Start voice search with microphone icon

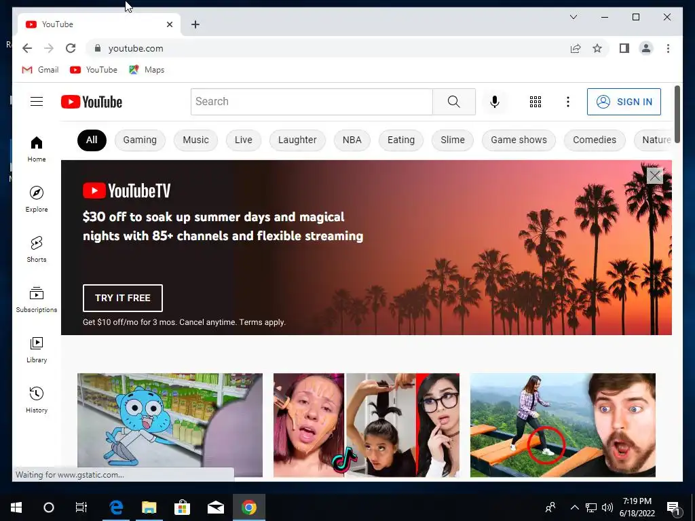[495, 102]
